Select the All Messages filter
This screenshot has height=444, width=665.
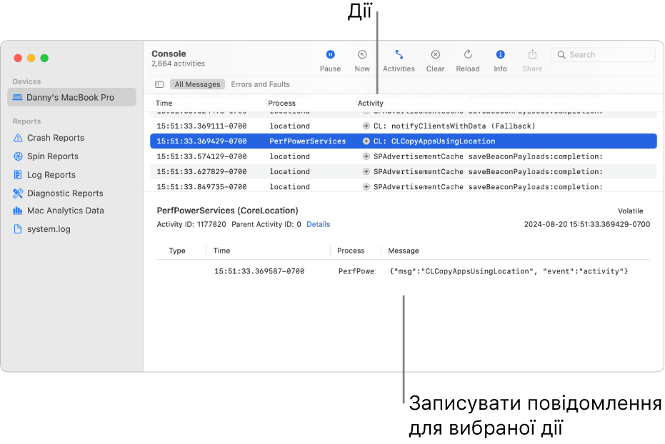(x=197, y=84)
